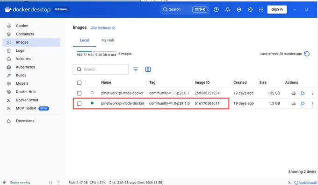Check the select-all images checkbox
This screenshot has height=185, width=318.
click(x=79, y=82)
